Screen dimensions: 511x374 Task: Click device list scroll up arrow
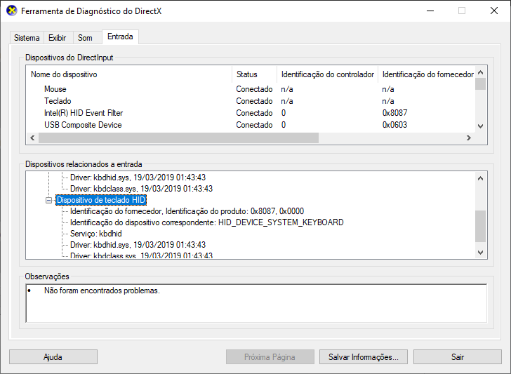point(480,72)
